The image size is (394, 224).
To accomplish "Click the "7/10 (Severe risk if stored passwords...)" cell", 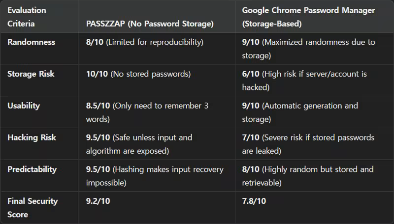I will (308, 144).
